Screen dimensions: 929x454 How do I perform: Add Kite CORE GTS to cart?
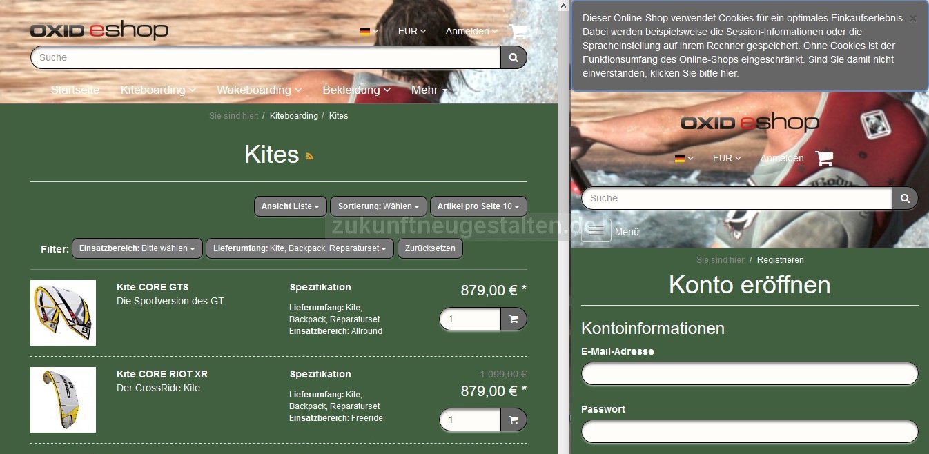tap(514, 319)
